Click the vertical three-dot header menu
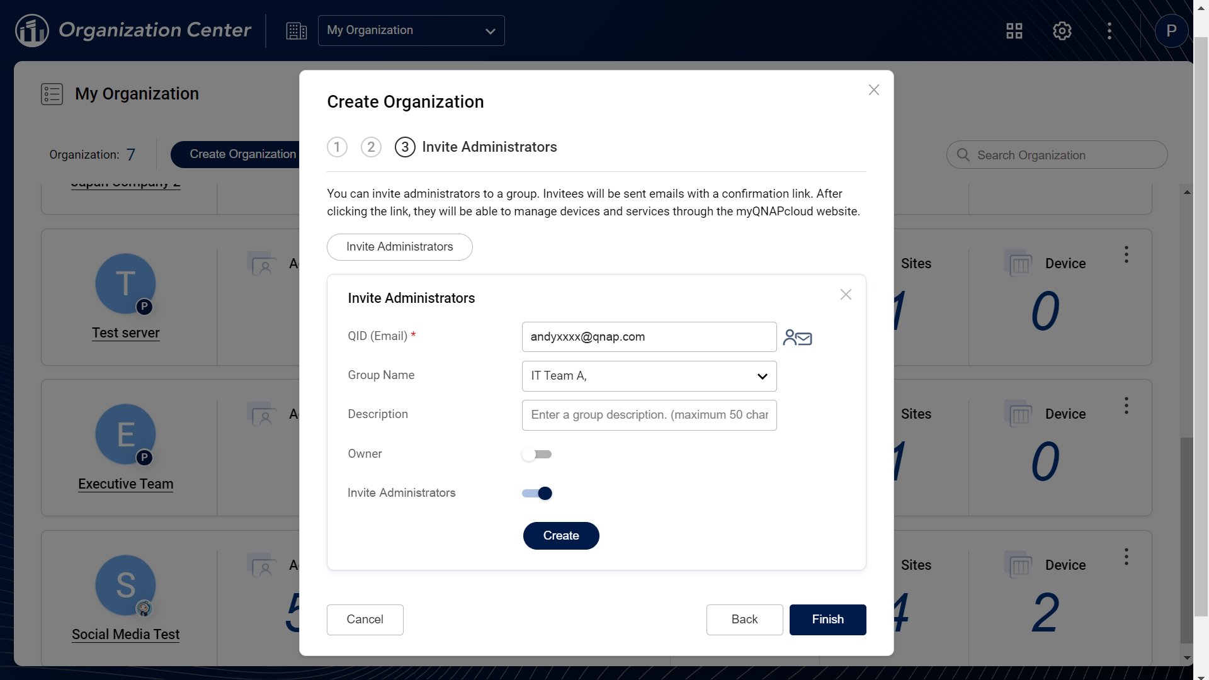Viewport: 1209px width, 680px height. coord(1110,31)
